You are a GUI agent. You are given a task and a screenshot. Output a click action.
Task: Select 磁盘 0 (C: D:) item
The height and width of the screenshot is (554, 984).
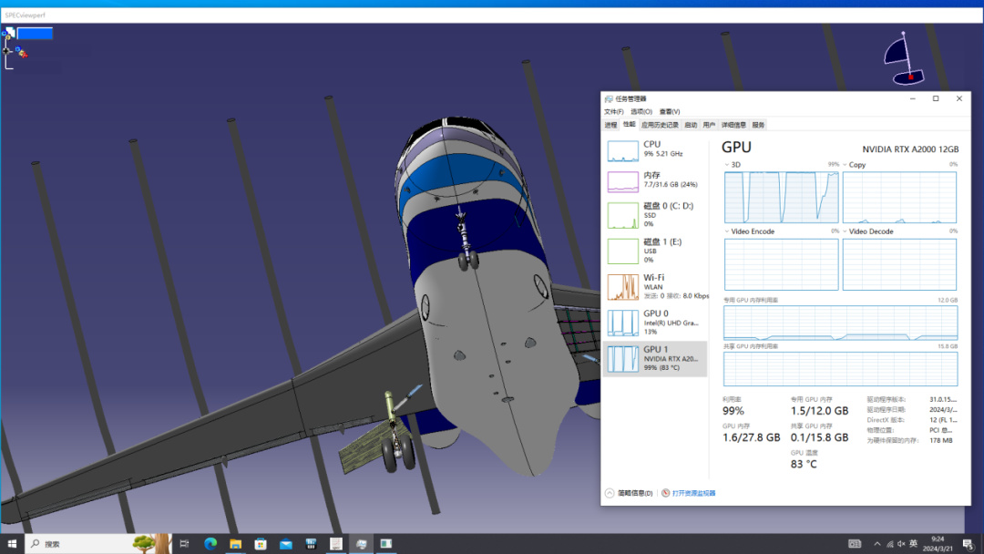655,214
